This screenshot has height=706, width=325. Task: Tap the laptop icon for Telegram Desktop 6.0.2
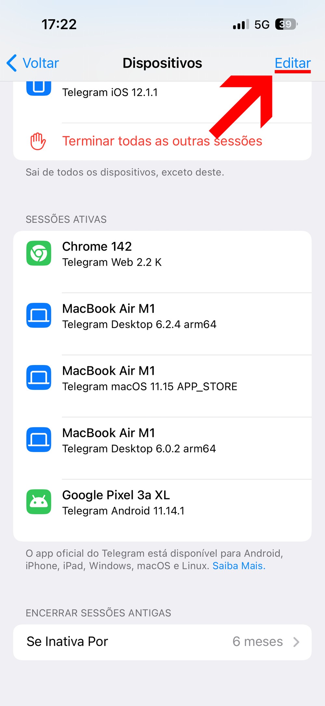39,440
